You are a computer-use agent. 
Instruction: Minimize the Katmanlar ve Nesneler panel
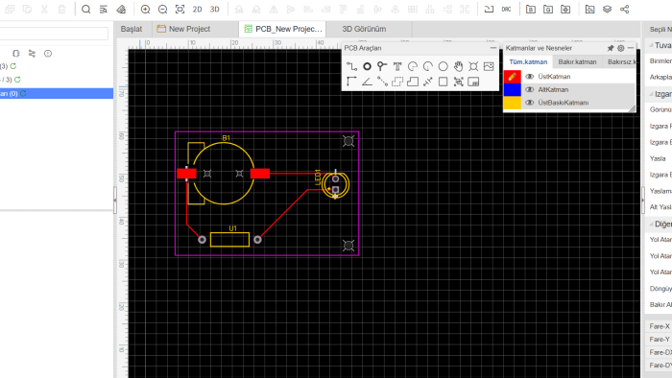(x=631, y=48)
